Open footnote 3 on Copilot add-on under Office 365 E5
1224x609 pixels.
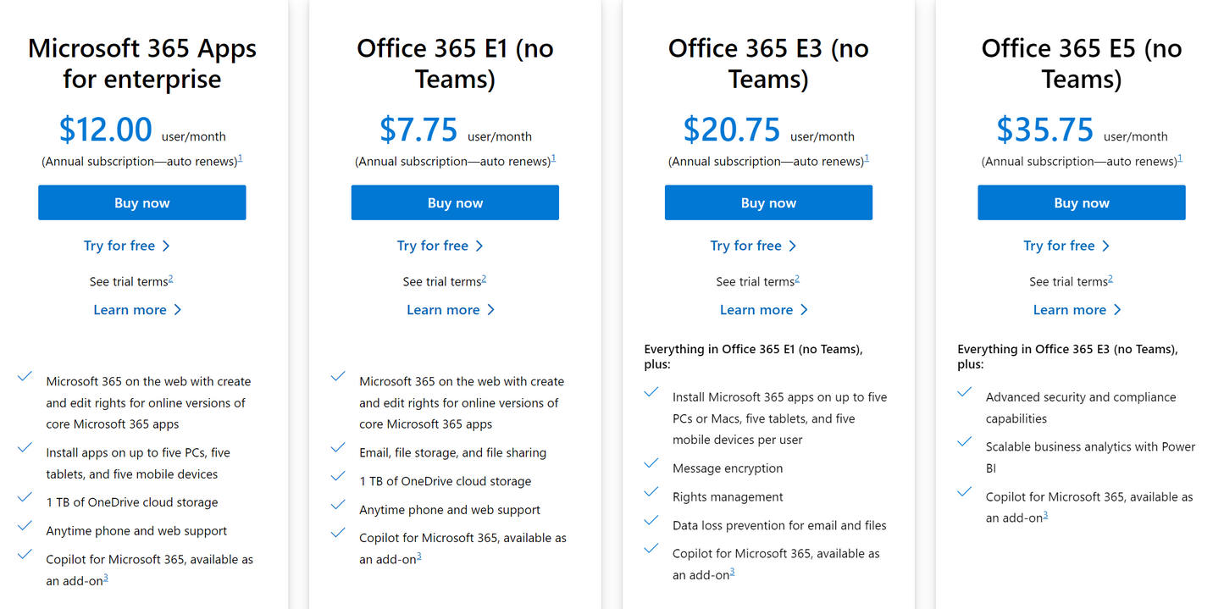point(1048,513)
